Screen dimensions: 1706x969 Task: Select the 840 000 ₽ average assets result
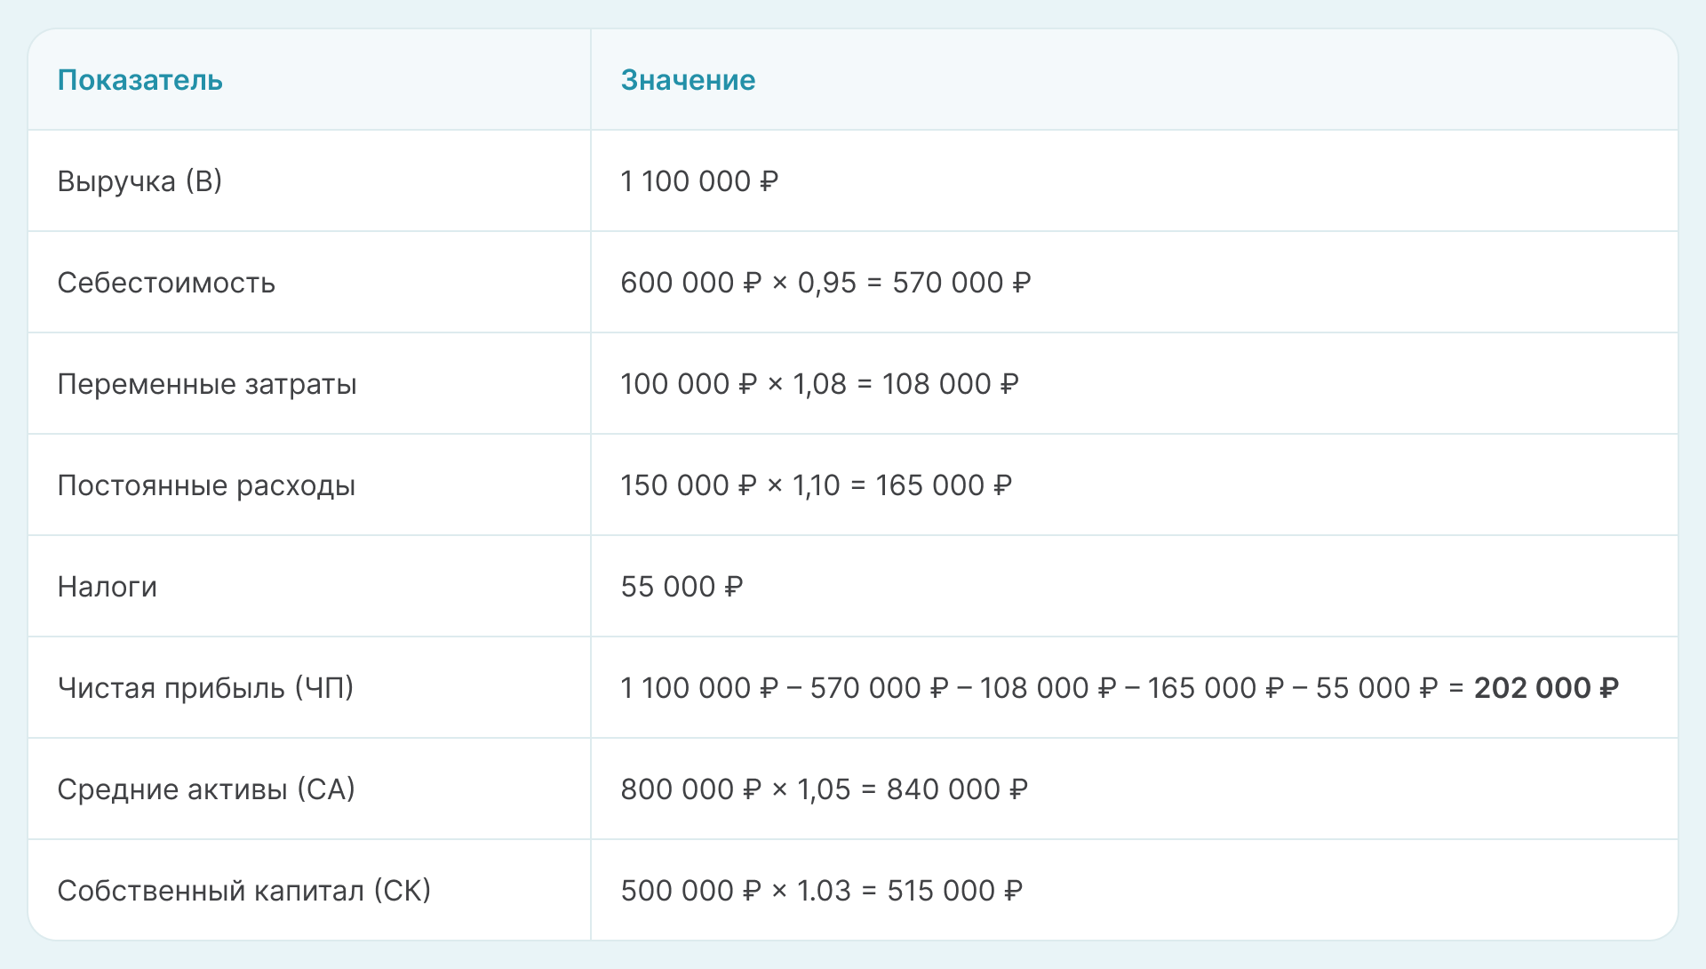tap(957, 789)
